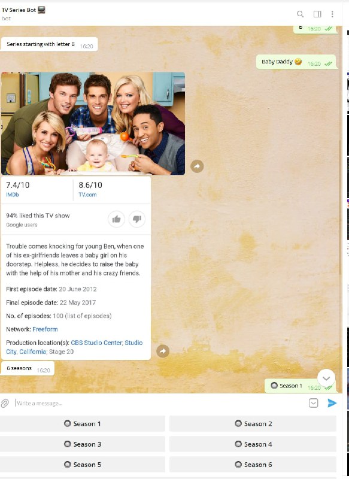This screenshot has height=479, width=349.
Task: Select the Season 2 option
Action: [253, 423]
